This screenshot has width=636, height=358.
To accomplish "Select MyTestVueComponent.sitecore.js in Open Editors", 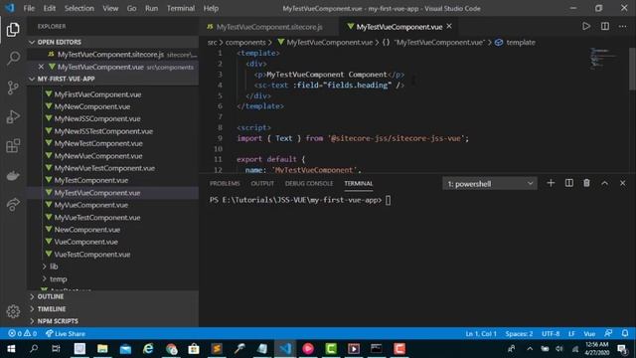I will tap(110, 55).
